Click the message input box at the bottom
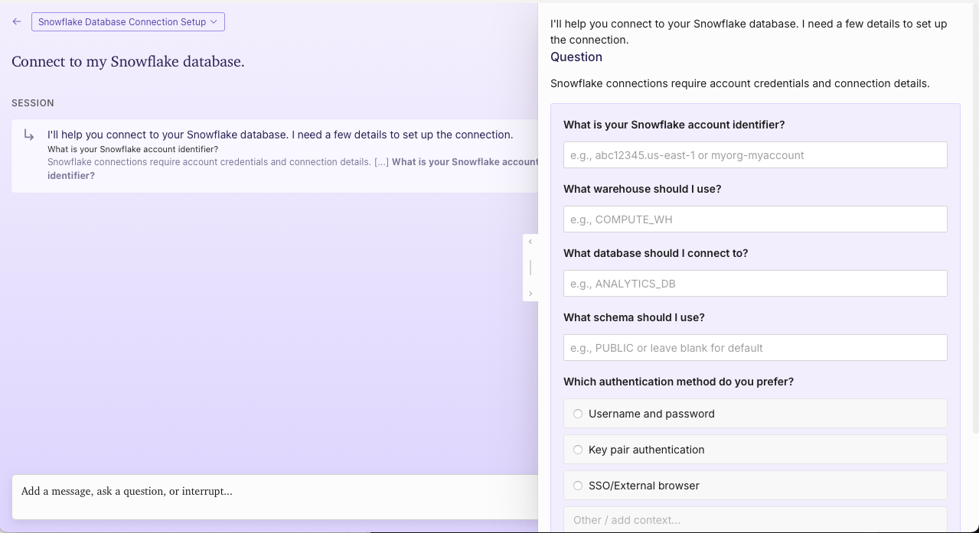979x533 pixels. [x=276, y=497]
